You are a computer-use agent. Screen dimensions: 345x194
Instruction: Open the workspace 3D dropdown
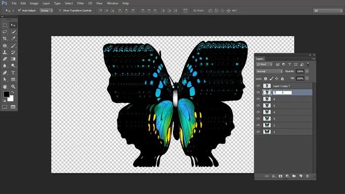[x=328, y=11]
